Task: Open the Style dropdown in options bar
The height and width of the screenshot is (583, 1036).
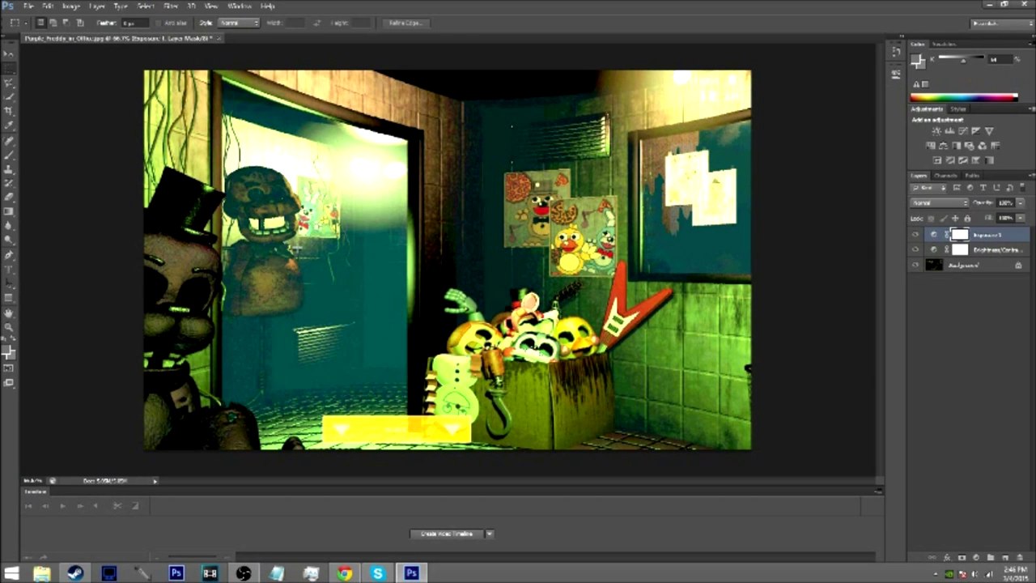Action: [x=239, y=23]
